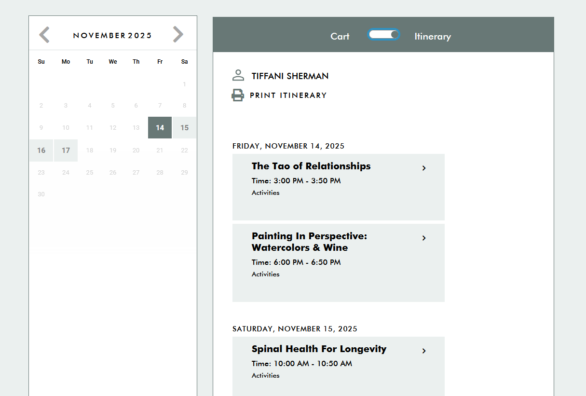Expand The Tao of Relationships event details
Image resolution: width=586 pixels, height=396 pixels.
coord(311,166)
